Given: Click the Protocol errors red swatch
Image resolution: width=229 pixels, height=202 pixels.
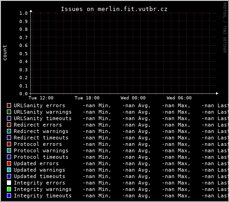Looking at the screenshot, I should (9, 144).
